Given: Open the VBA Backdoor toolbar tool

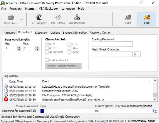Looking at the screenshot, I should pyautogui.click(x=77, y=19).
